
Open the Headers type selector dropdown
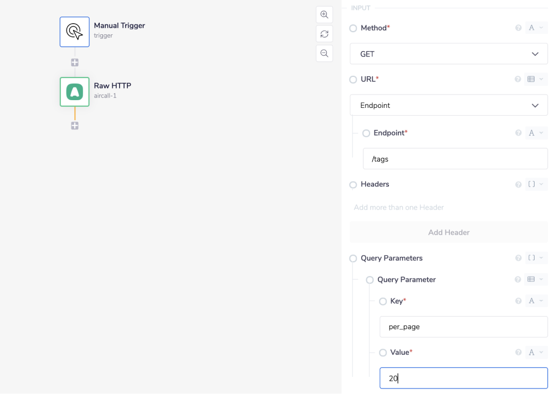click(536, 184)
